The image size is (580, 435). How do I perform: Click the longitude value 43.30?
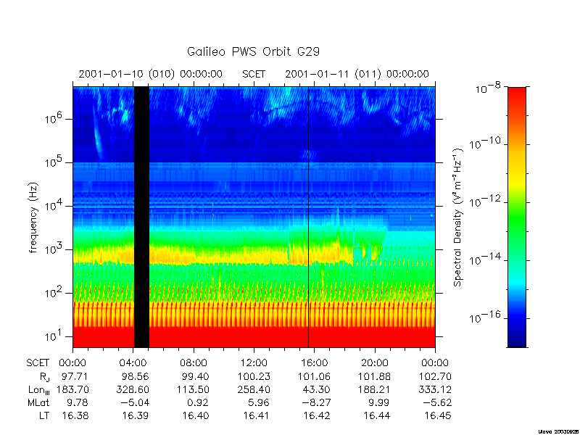(317, 389)
